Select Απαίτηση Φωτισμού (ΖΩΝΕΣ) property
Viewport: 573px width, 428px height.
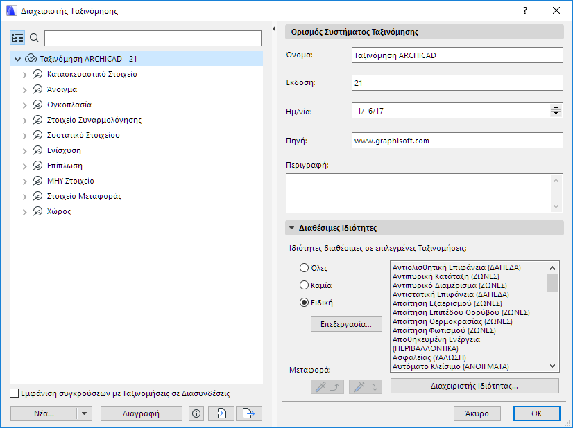click(444, 330)
